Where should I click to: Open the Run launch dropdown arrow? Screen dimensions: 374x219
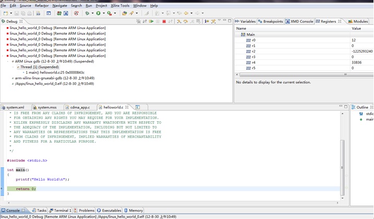pos(104,14)
